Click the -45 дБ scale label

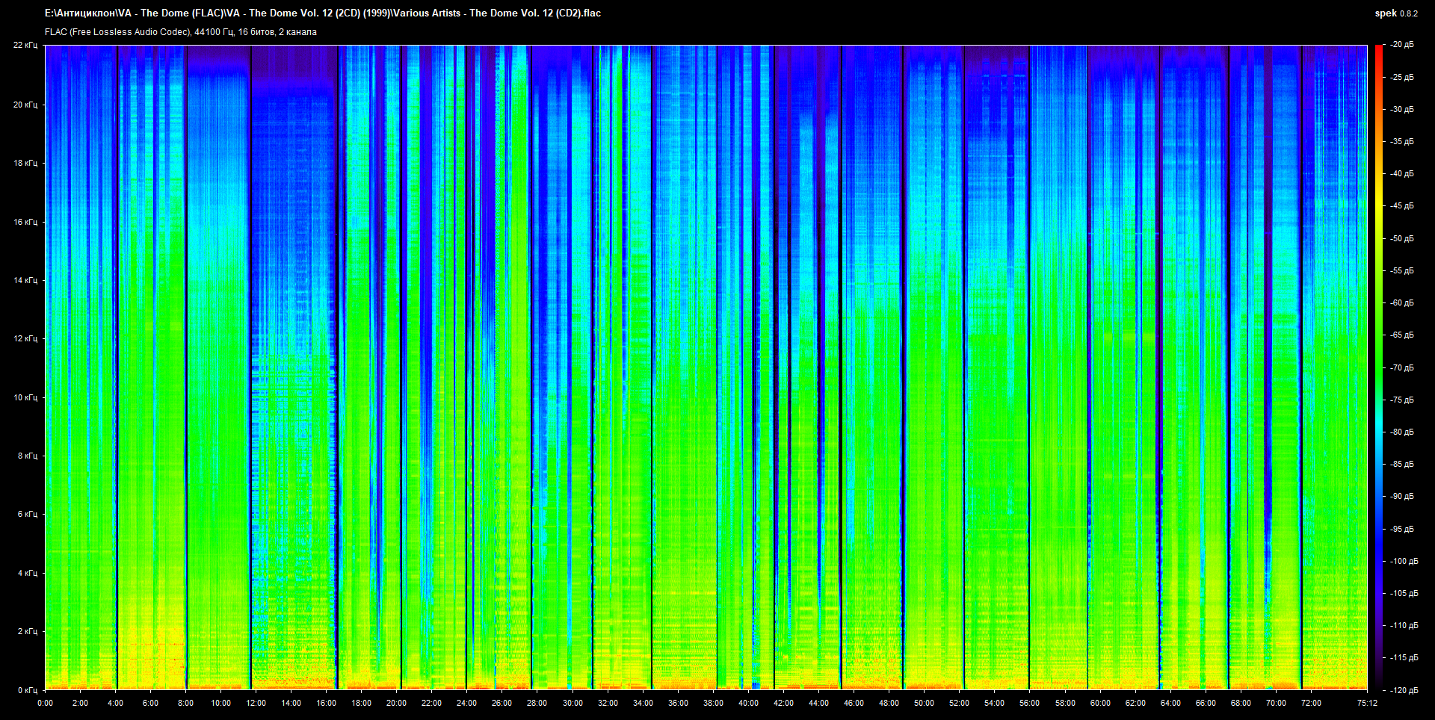[x=1402, y=205]
